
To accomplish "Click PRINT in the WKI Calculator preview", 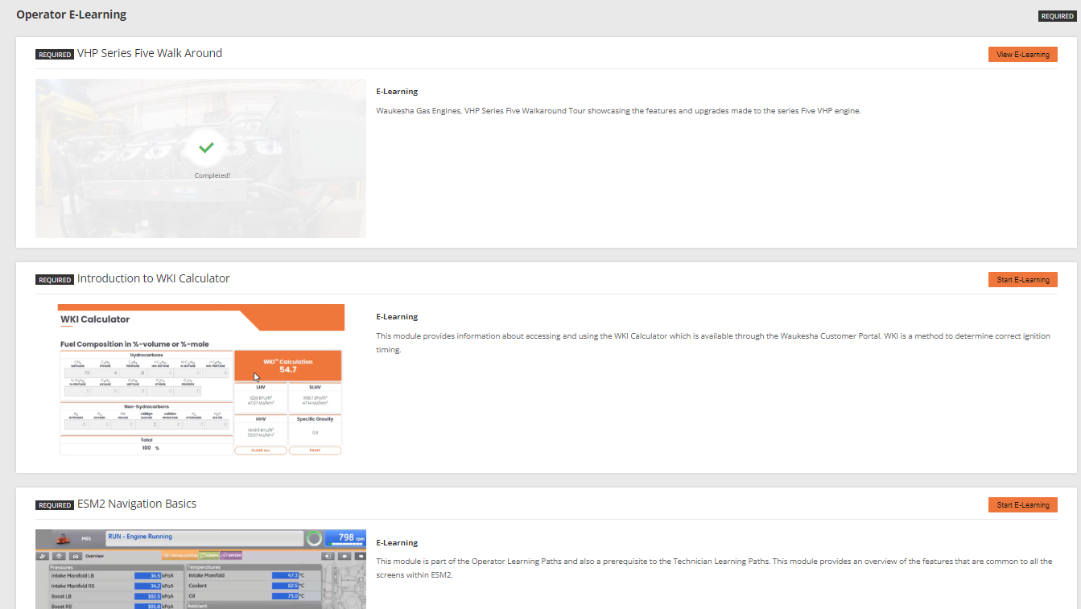I will (x=315, y=451).
